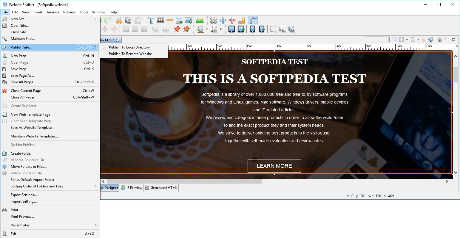Click the vertical scrollbar down arrow
The width and height of the screenshot is (460, 238).
pyautogui.click(x=456, y=172)
